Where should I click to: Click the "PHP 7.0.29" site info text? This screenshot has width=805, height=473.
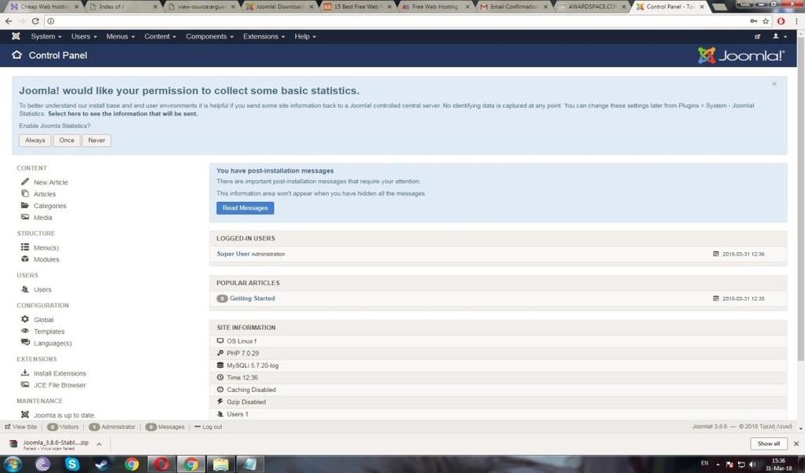(243, 353)
